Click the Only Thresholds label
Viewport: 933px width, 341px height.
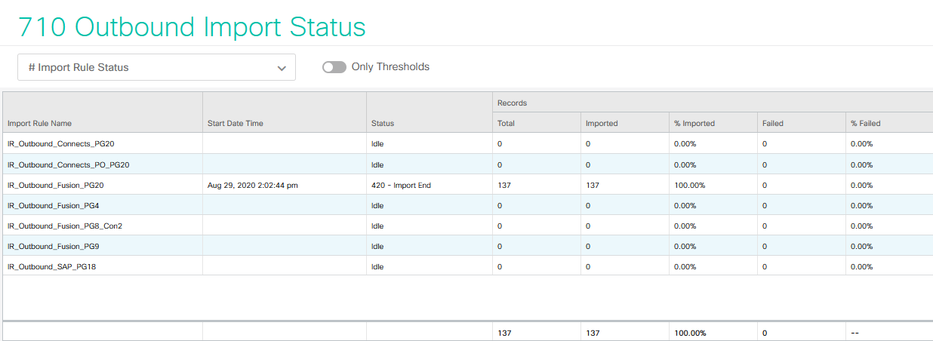(390, 66)
